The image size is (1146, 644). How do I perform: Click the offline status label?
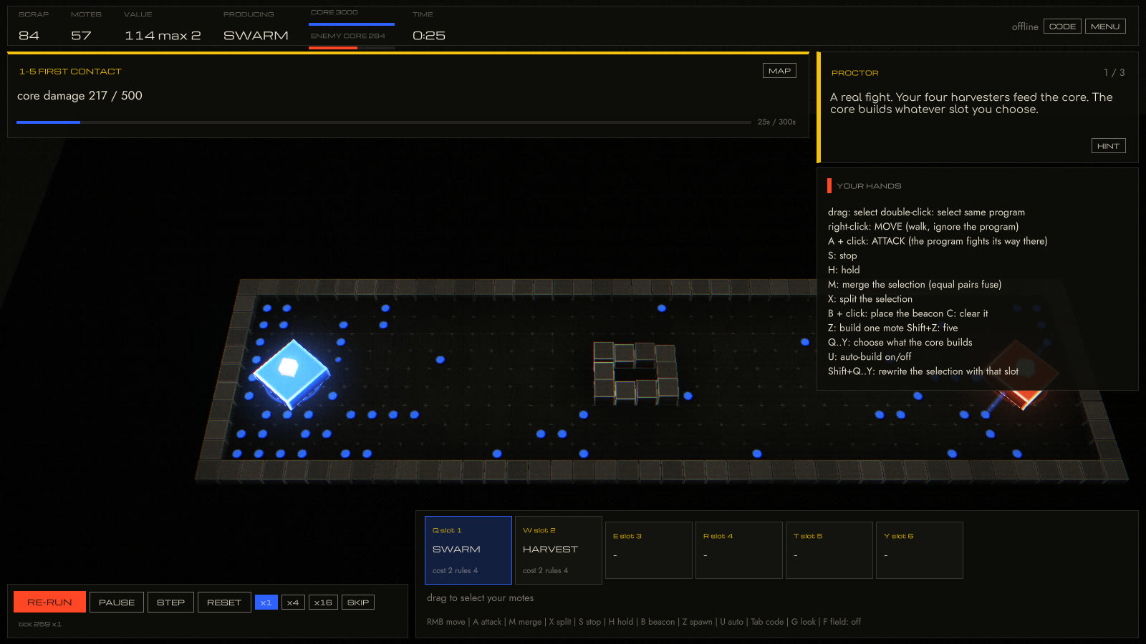(1025, 26)
